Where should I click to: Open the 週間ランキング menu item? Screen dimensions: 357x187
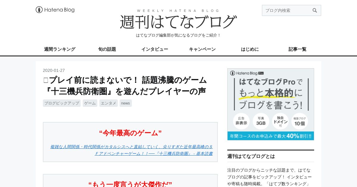point(59,49)
